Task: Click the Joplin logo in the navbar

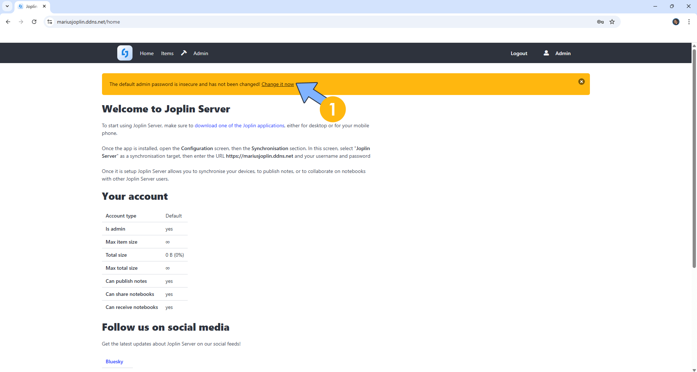Action: tap(125, 53)
